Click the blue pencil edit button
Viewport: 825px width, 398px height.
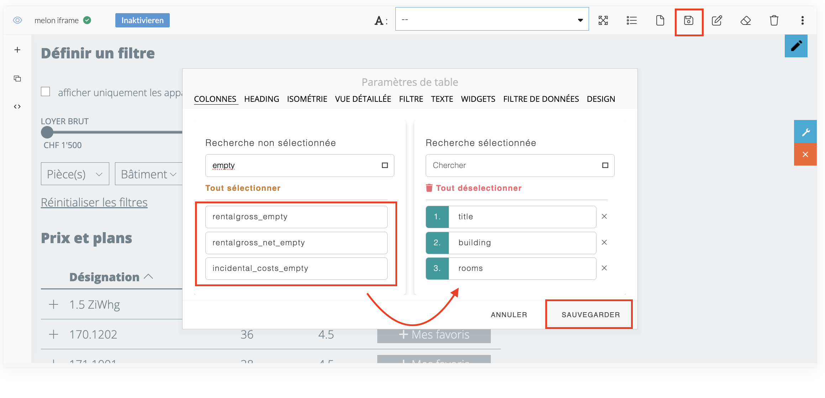796,46
